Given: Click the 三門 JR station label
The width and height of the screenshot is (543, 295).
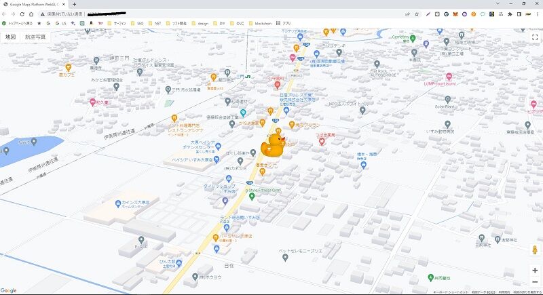Looking at the screenshot, I should pyautogui.click(x=244, y=77).
